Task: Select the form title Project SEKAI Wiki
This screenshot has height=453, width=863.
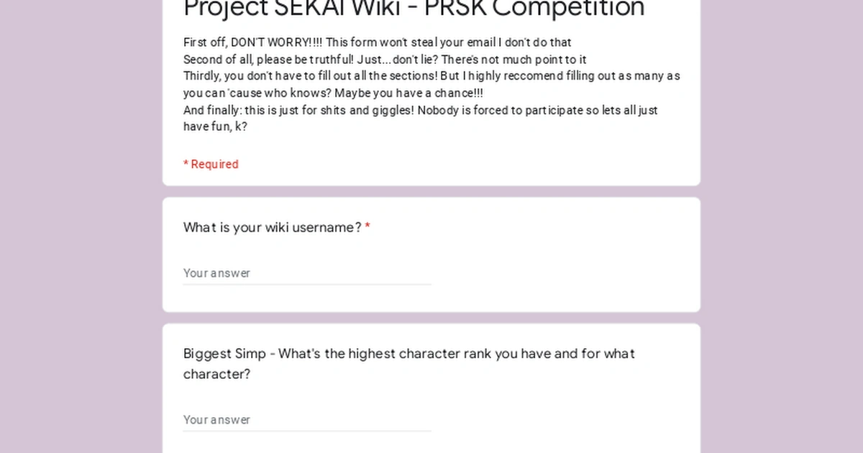Action: coord(414,9)
